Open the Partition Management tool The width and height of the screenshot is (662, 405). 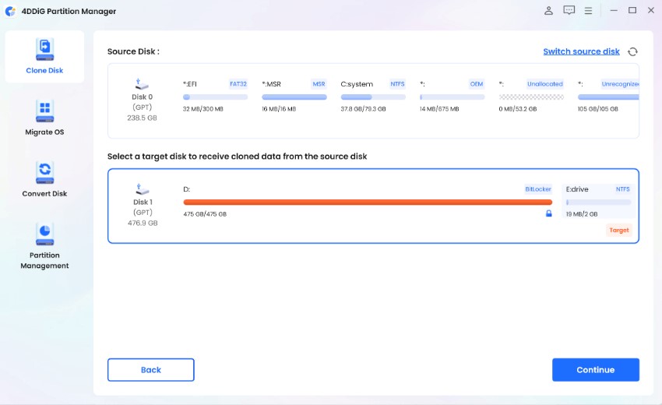click(x=44, y=245)
